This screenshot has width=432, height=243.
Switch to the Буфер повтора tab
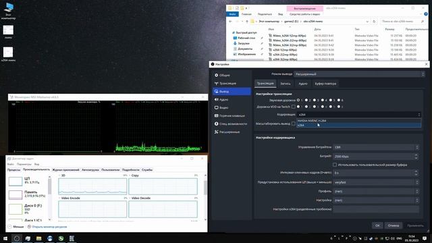point(325,84)
